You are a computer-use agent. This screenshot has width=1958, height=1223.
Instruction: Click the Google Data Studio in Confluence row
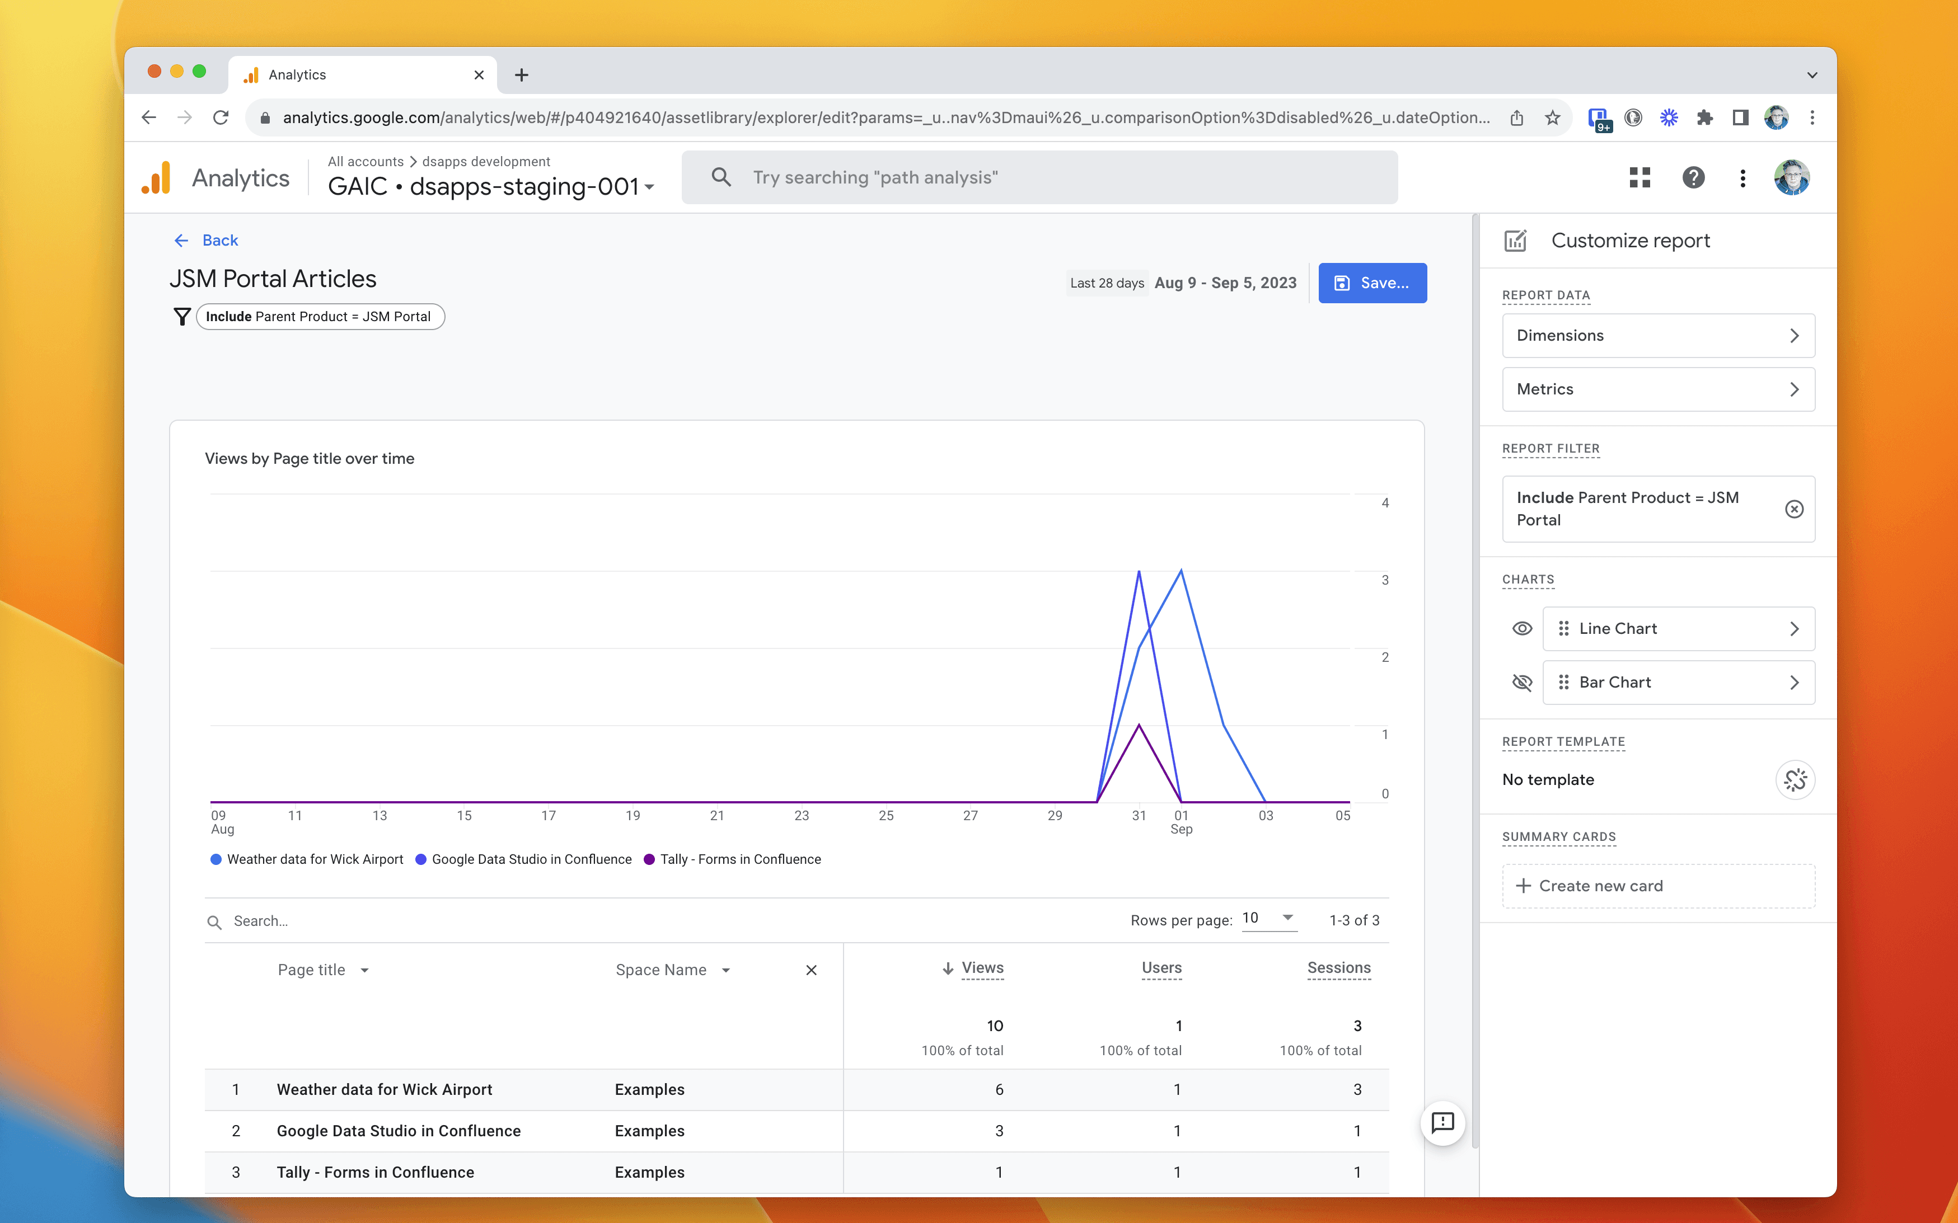(796, 1131)
